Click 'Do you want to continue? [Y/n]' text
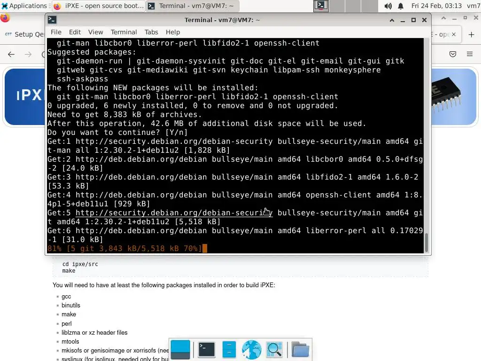Image resolution: width=481 pixels, height=361 pixels. tap(117, 133)
